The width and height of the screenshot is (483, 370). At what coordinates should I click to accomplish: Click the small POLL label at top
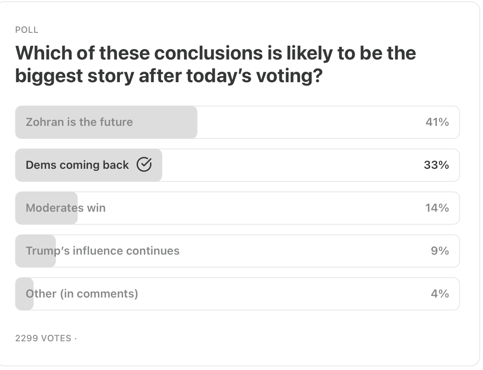click(x=27, y=30)
